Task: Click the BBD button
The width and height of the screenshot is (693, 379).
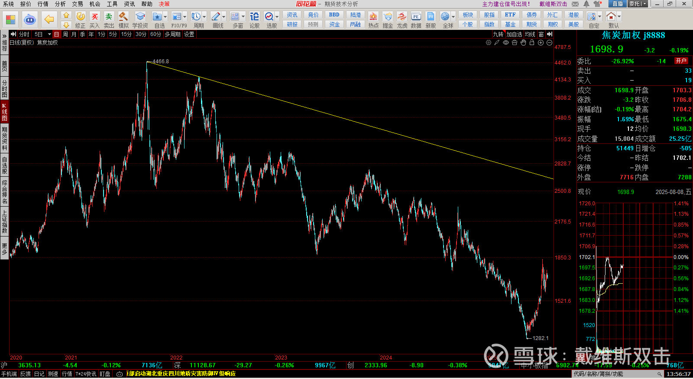Action: 334,15
